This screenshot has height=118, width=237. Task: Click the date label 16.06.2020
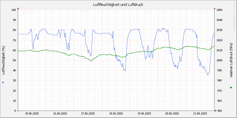[60, 113]
